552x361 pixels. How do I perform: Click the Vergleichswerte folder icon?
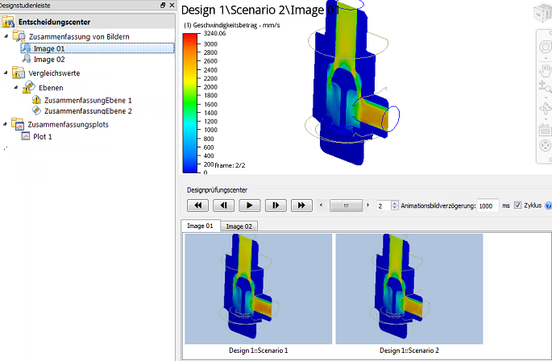(x=19, y=73)
